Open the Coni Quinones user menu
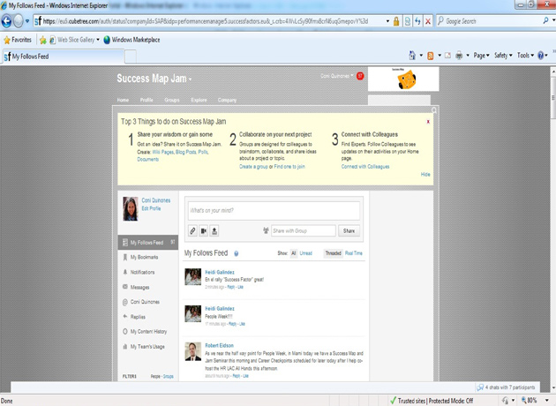The height and width of the screenshot is (406, 556). coord(336,76)
